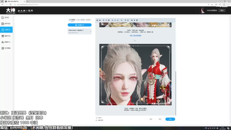231x130 pixels.
Task: Click the browser address bar
Action: click(111, 5)
